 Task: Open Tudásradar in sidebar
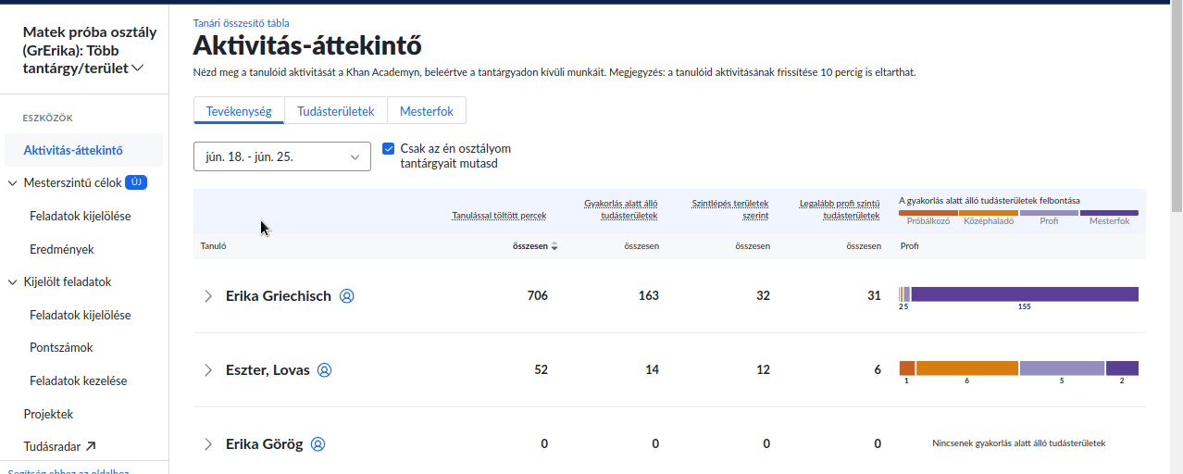(53, 446)
